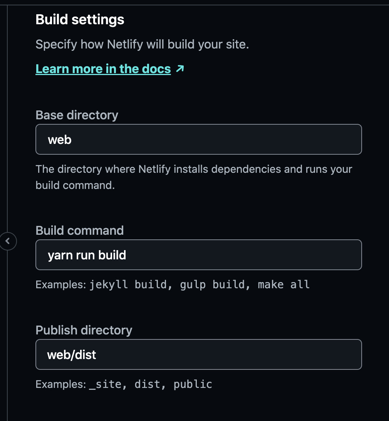Click into the Build command field
The height and width of the screenshot is (421, 389).
198,255
